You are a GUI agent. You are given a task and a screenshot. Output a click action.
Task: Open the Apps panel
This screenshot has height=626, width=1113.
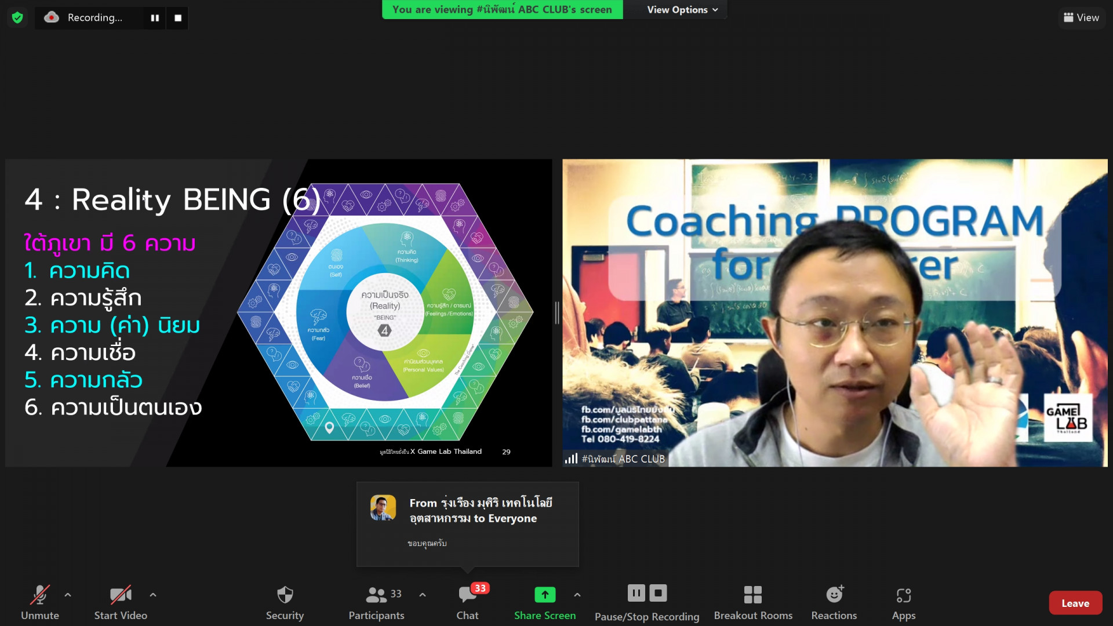[x=903, y=603]
